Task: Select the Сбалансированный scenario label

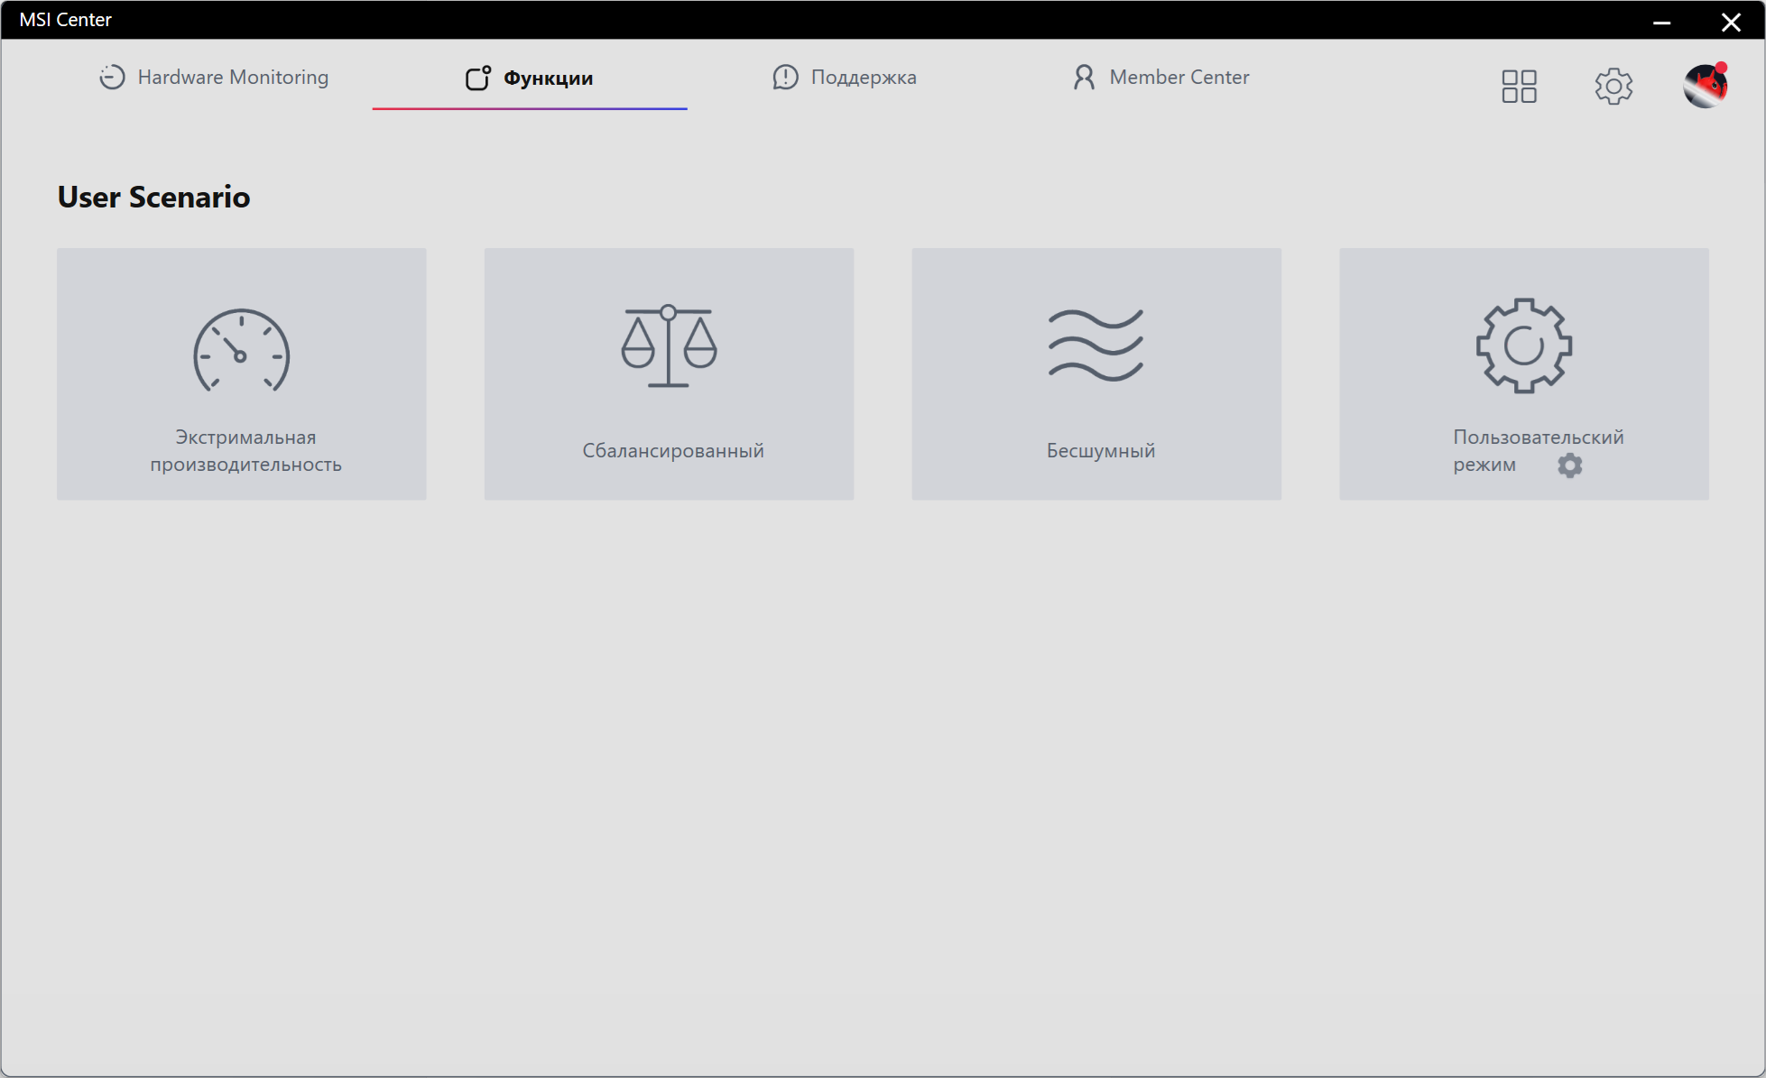Action: tap(672, 450)
